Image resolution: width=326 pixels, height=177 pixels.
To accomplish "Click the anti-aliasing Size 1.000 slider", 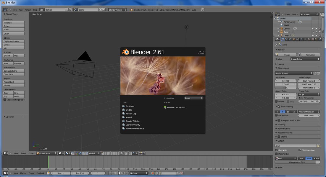I will tap(309, 115).
